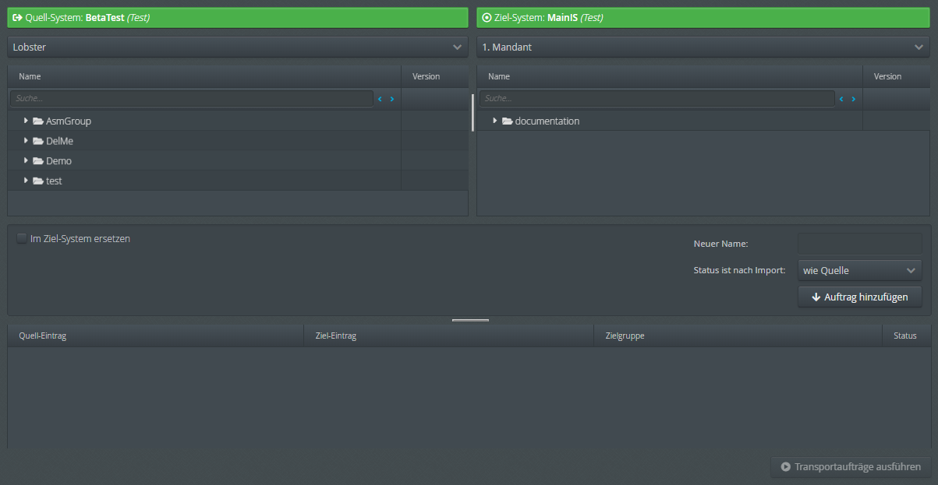Select the test row text
This screenshot has width=938, height=485.
(54, 181)
